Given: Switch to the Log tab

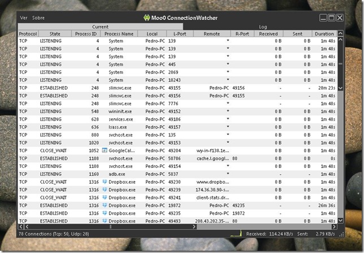Looking at the screenshot, I should click(263, 26).
